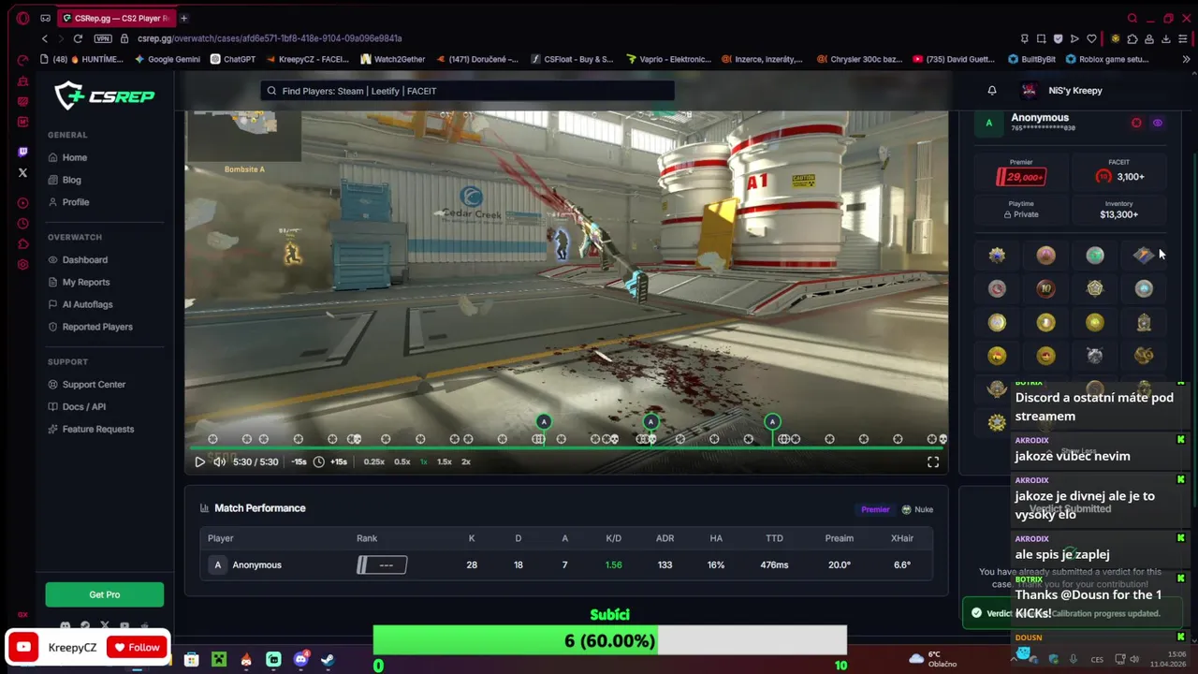The image size is (1198, 674).
Task: Set playback speed to 0.5x
Action: click(402, 462)
